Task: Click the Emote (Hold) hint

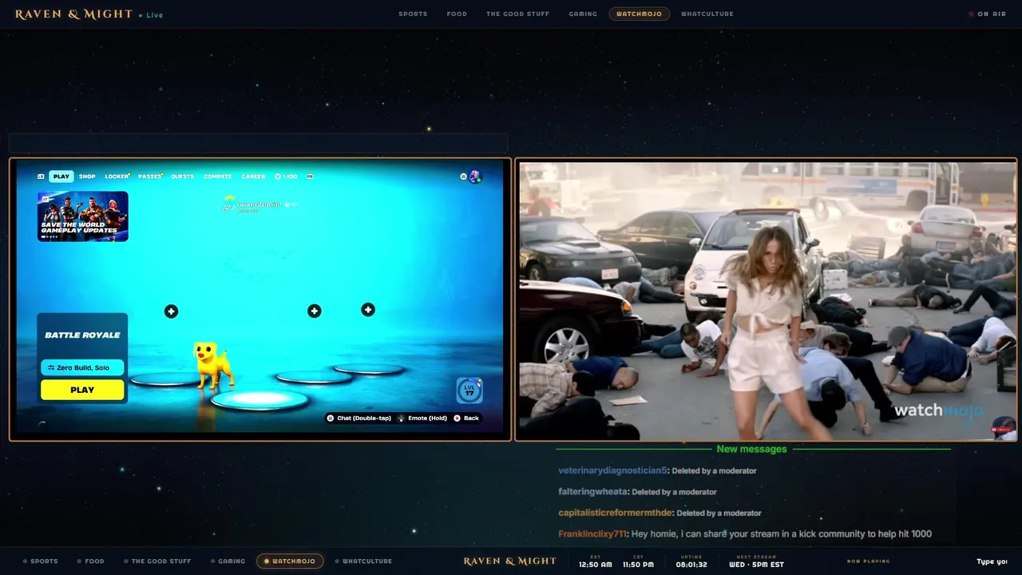Action: point(422,418)
